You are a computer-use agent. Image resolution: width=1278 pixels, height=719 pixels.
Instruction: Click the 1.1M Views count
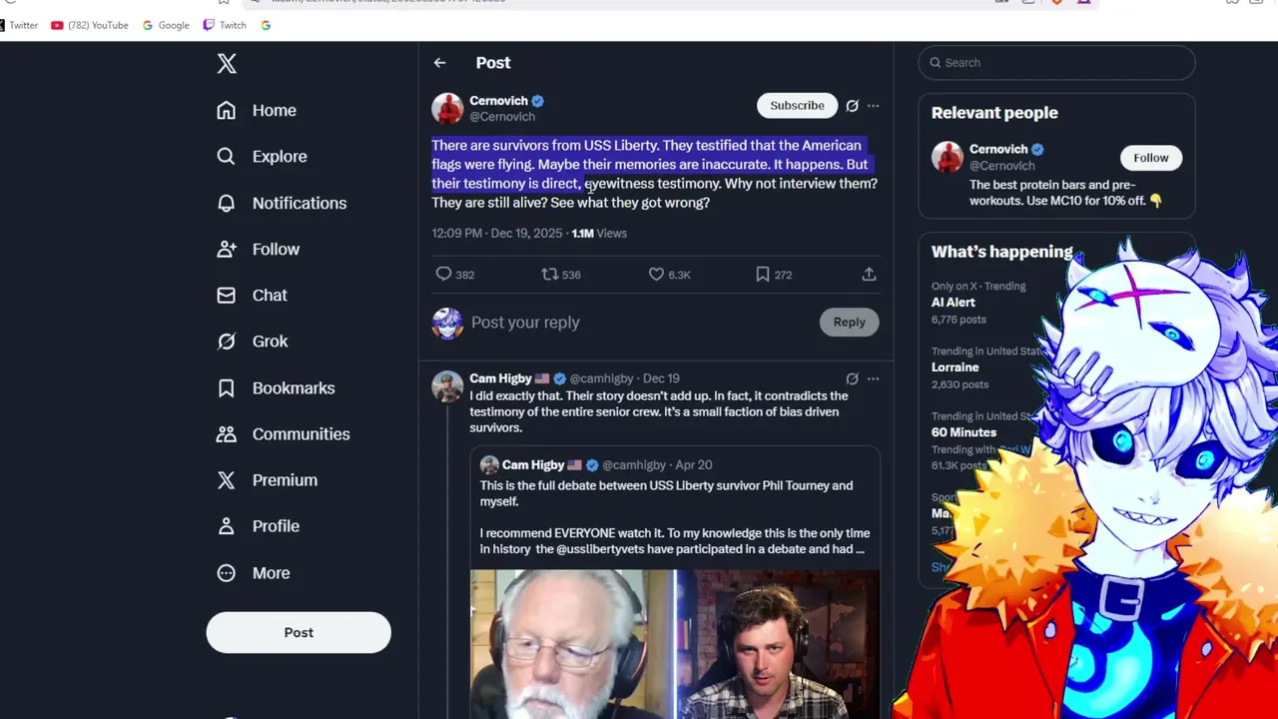pyautogui.click(x=599, y=233)
